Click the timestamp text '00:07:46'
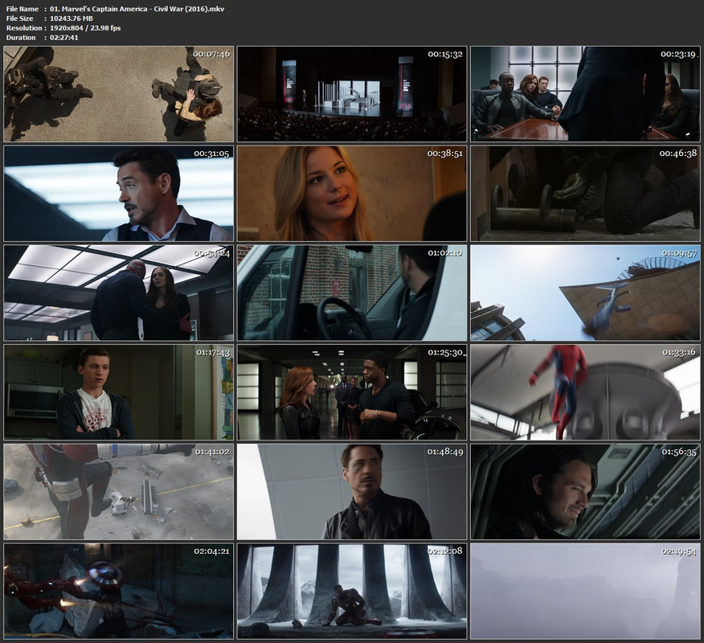704x643 pixels. point(211,54)
